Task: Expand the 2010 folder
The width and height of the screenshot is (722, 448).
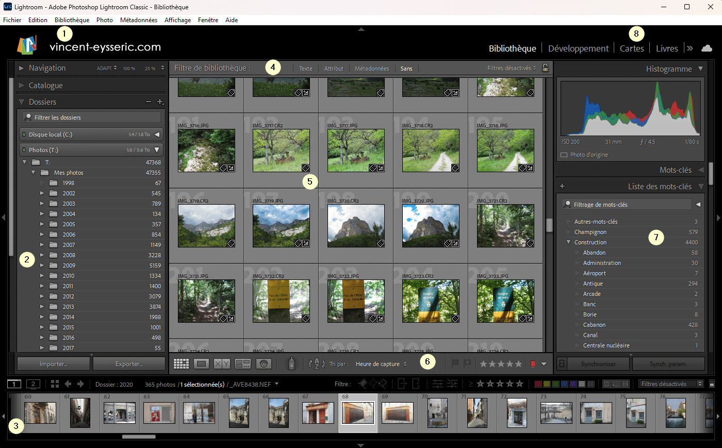Action: pos(42,276)
